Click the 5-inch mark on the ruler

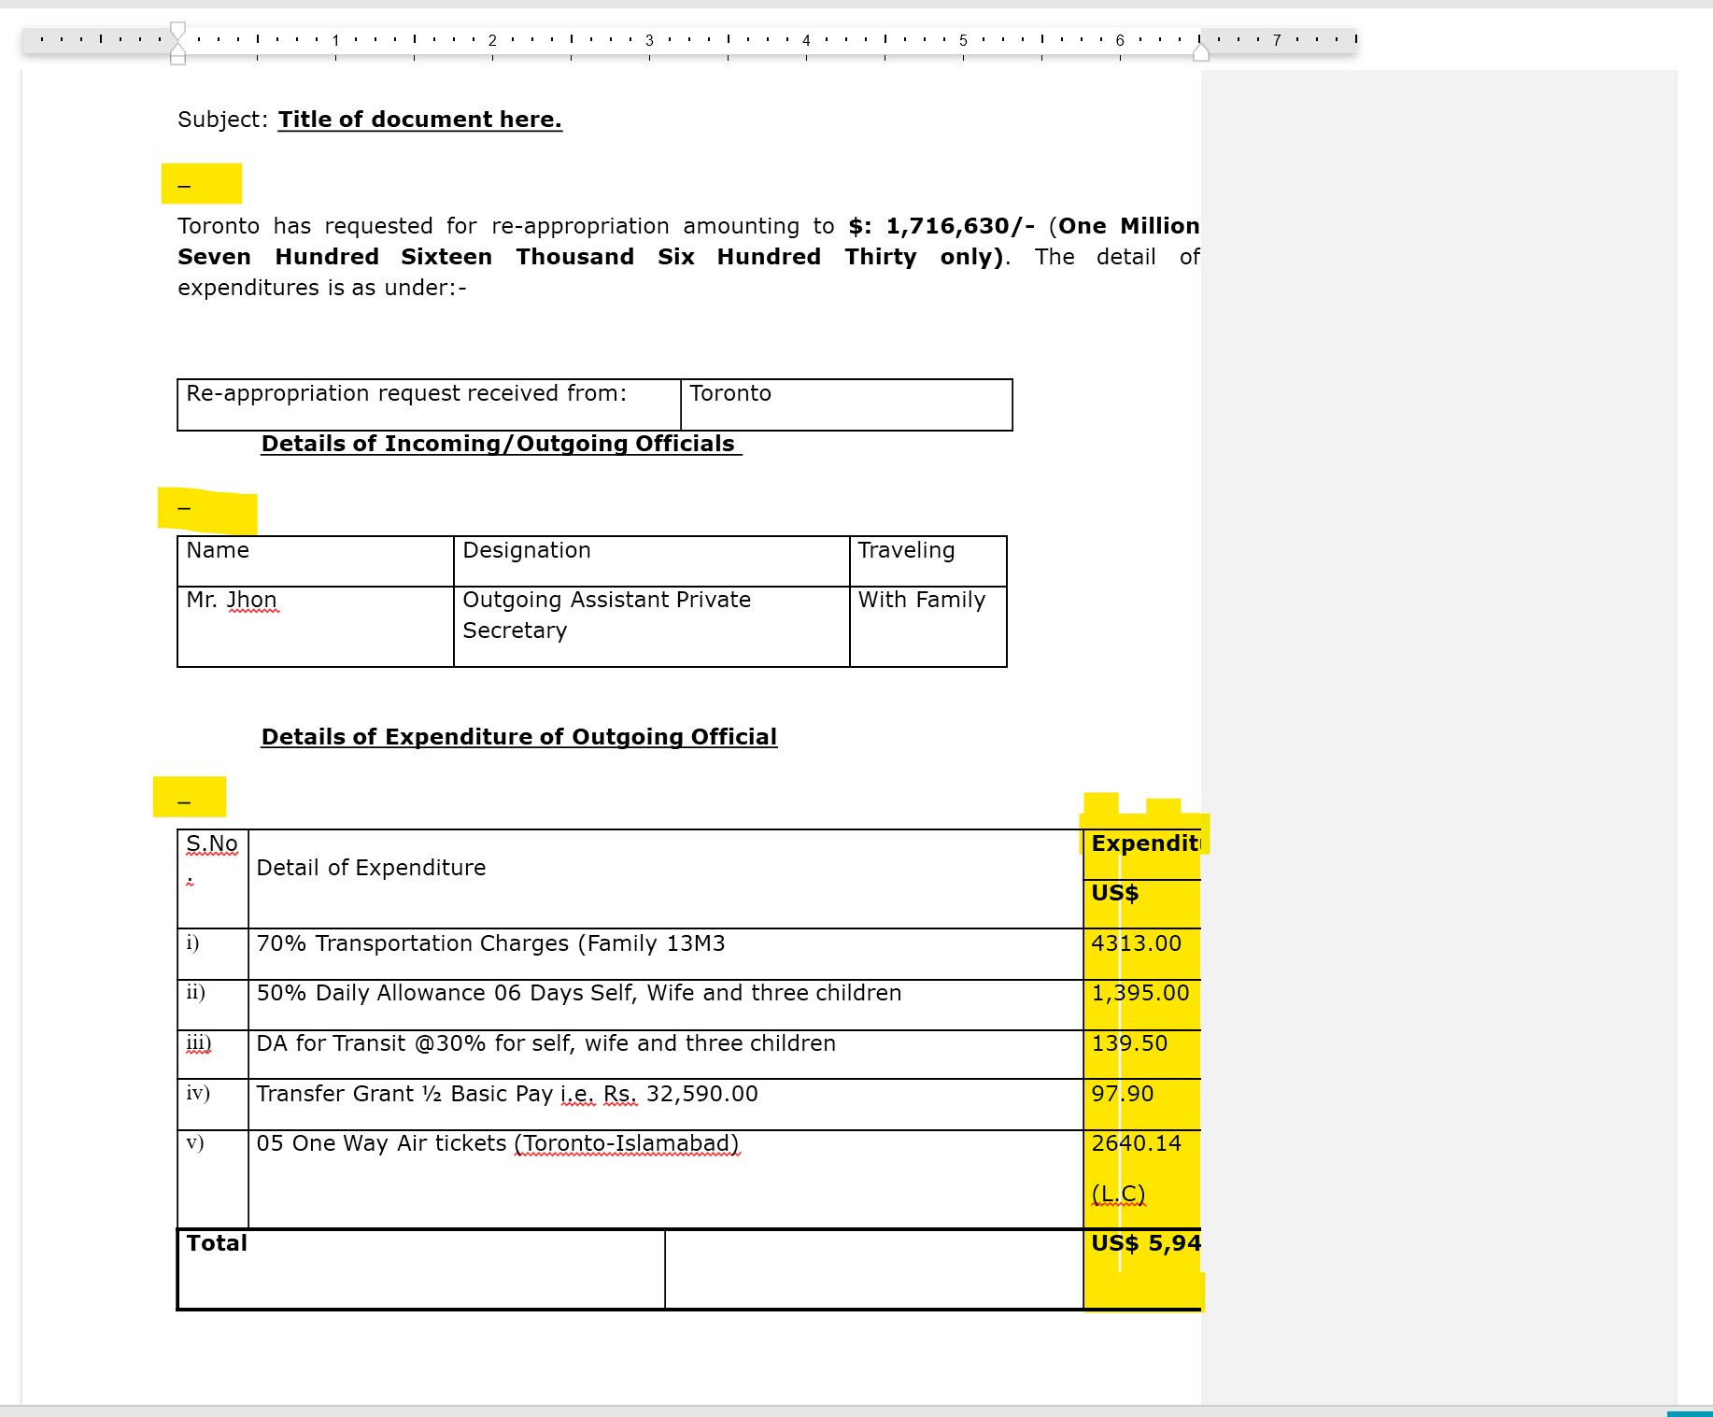click(963, 40)
